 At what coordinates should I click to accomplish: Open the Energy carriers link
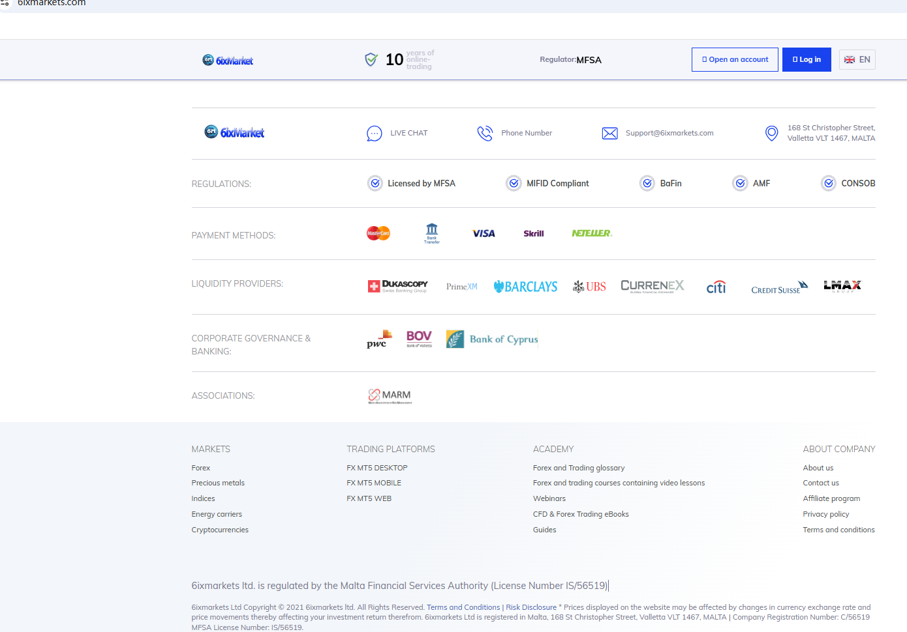coord(217,514)
